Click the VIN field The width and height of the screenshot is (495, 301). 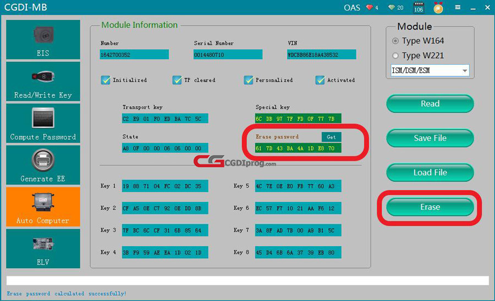click(321, 54)
